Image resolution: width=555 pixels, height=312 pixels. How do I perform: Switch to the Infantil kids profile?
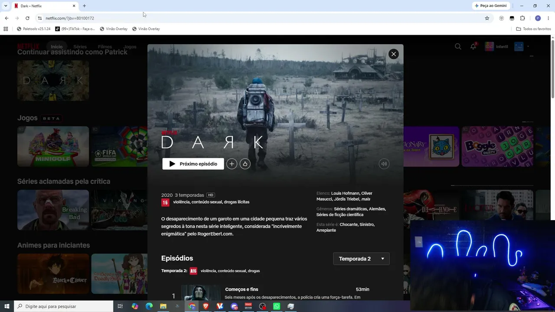[x=496, y=46]
